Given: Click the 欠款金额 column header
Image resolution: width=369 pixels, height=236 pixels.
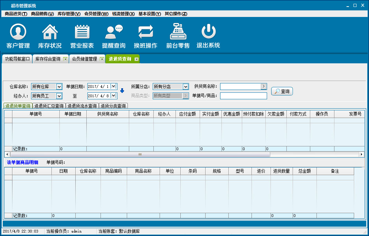Looking at the screenshot, I should (x=276, y=114).
